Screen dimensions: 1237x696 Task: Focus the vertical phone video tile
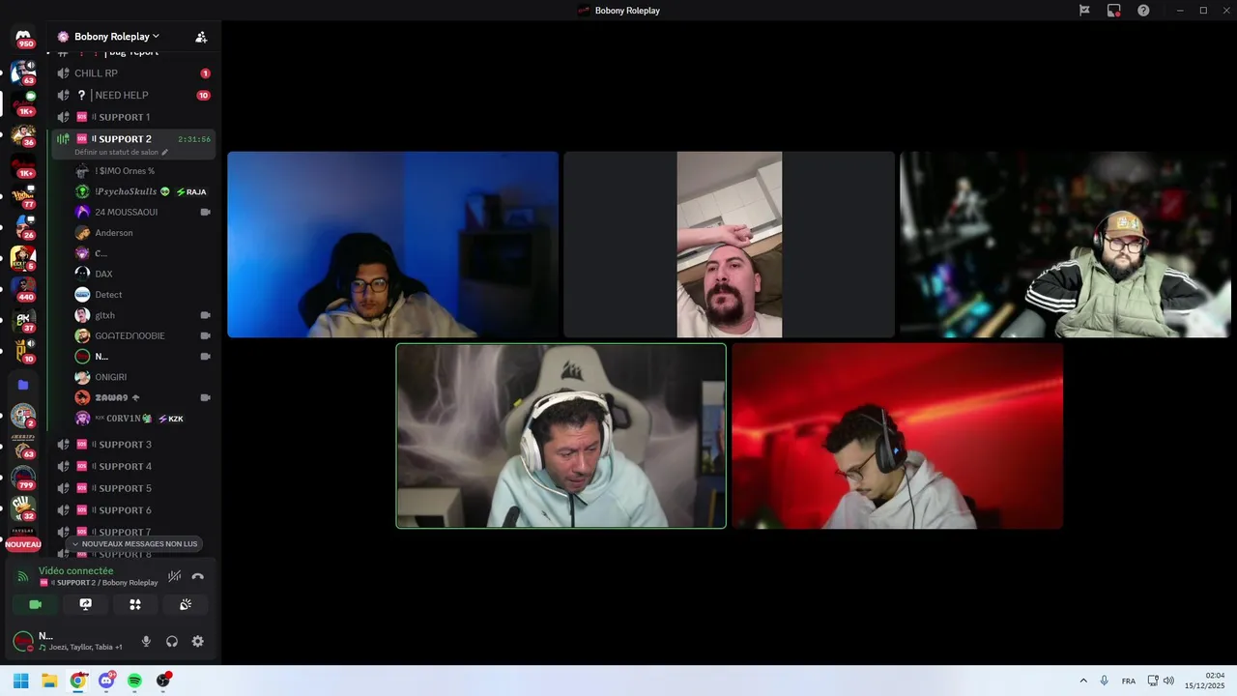tap(729, 245)
